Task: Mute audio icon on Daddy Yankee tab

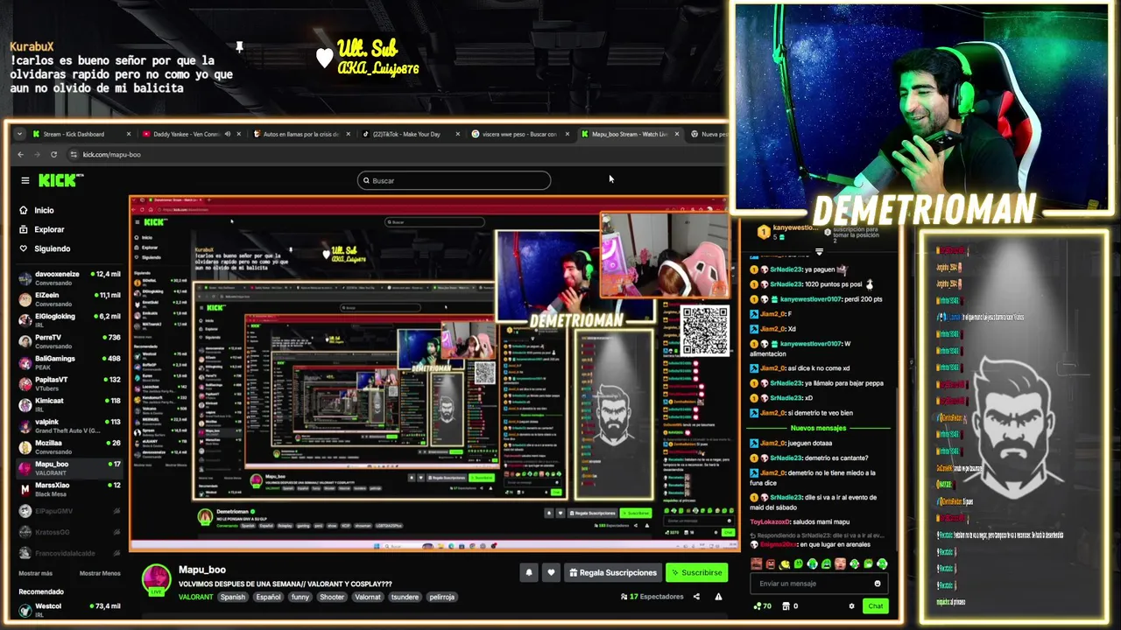Action: (227, 134)
